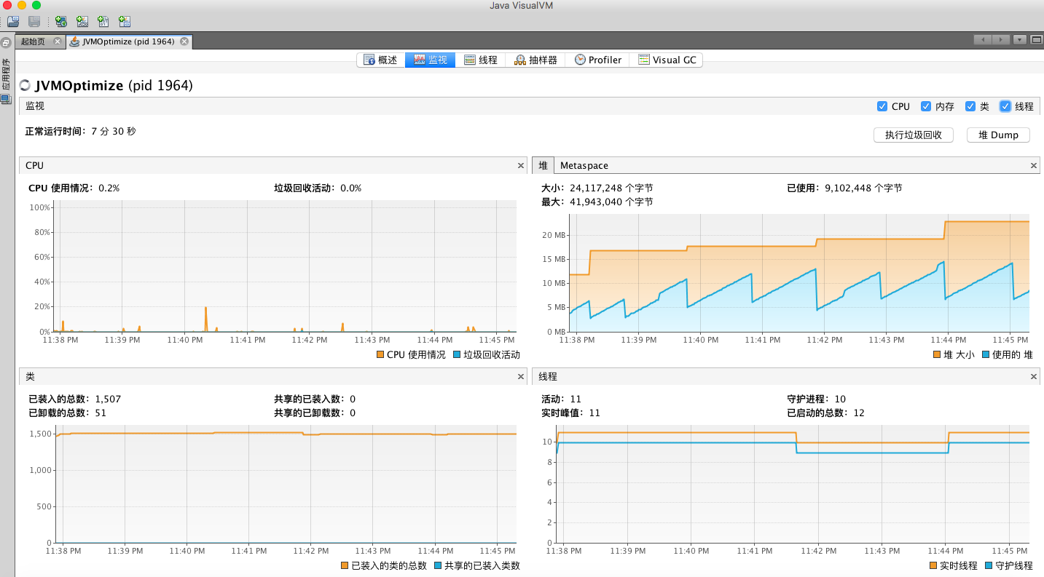
Task: Click the orange 实时线程 legend swatch
Action: coord(933,566)
